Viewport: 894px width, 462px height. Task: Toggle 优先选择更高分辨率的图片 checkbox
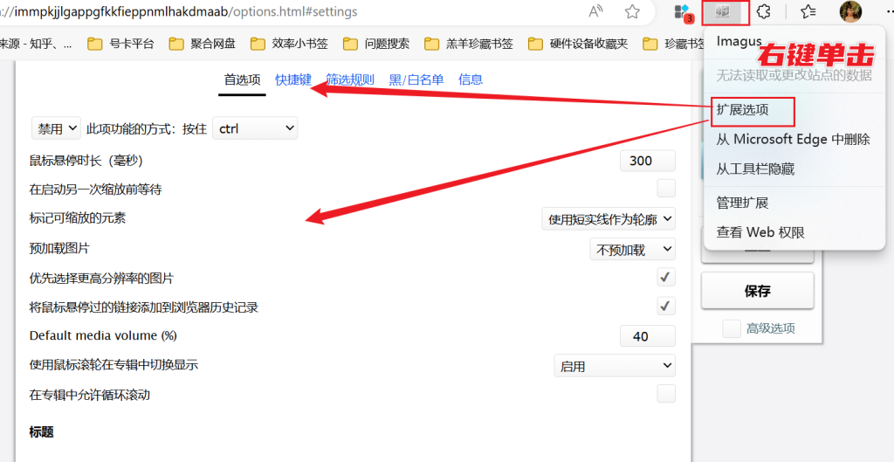666,278
